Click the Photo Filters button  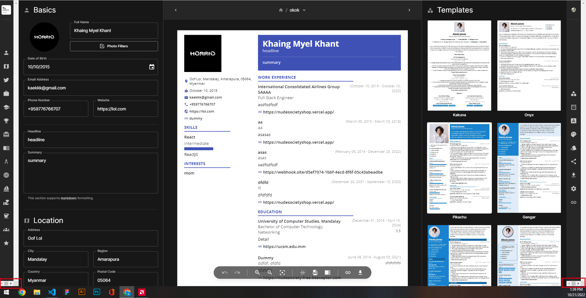click(114, 46)
